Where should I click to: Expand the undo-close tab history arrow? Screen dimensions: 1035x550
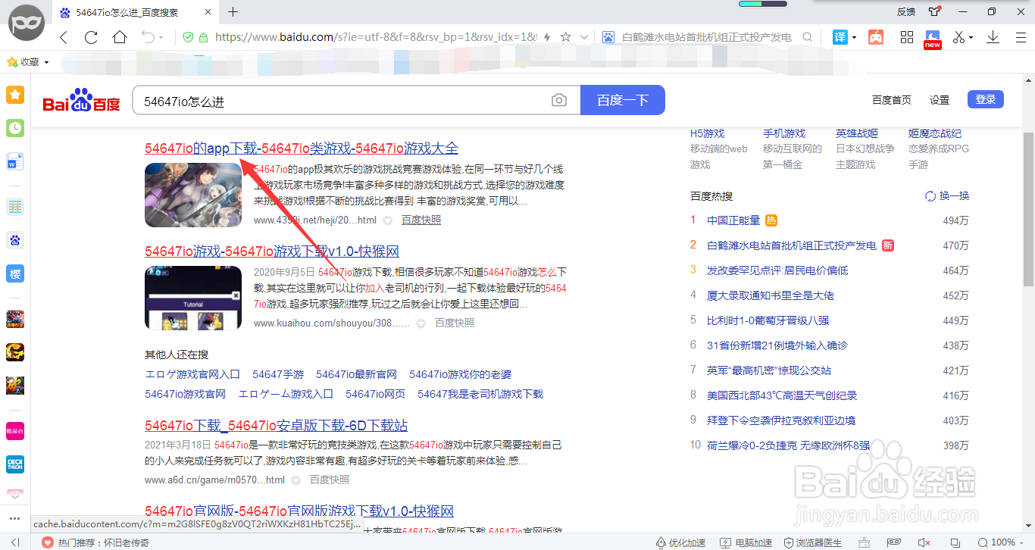coord(161,37)
